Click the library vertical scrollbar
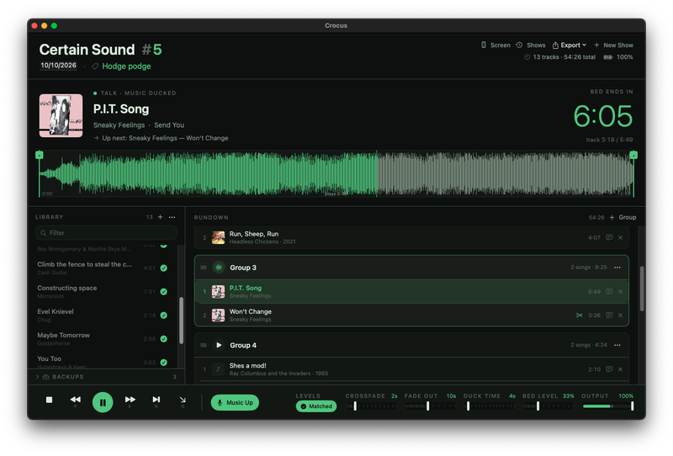Image resolution: width=673 pixels, height=456 pixels. click(181, 321)
